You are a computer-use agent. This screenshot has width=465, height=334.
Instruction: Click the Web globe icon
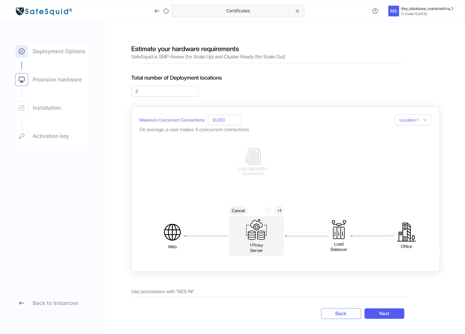(x=172, y=232)
